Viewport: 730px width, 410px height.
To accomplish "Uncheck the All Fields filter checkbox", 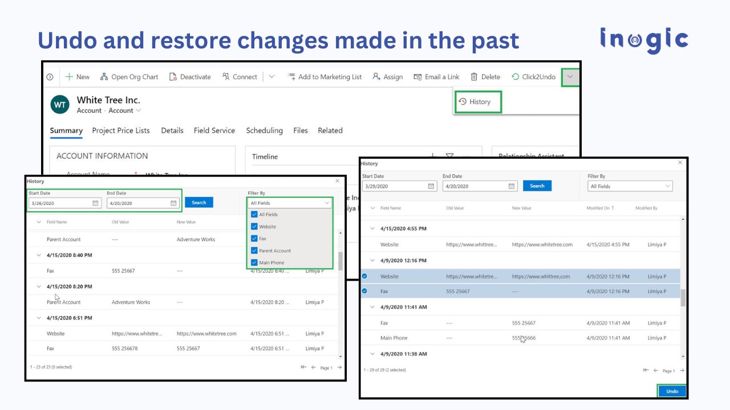I will 254,215.
